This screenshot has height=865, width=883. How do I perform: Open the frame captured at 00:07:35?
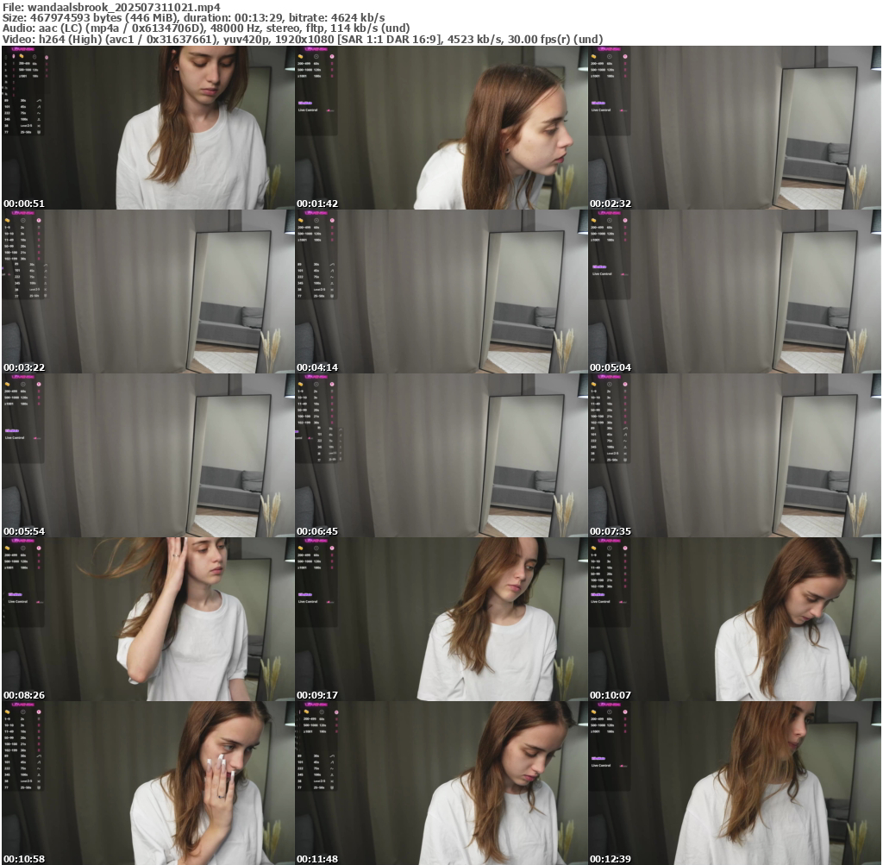point(735,455)
